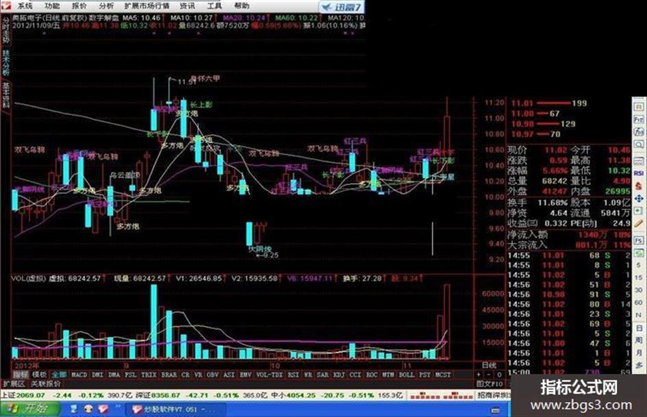This screenshot has width=647, height=417.
Task: Switch to the 周 weekly period
Action: click(x=638, y=340)
